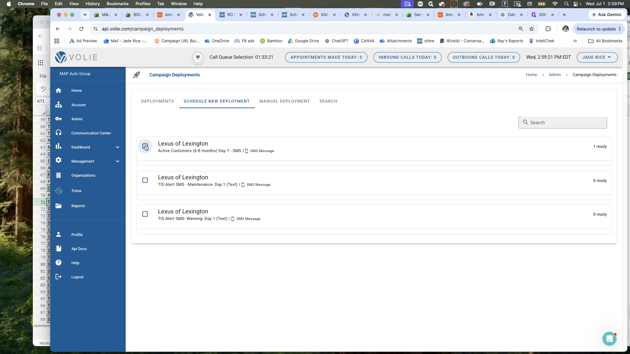The width and height of the screenshot is (630, 354).
Task: Open the Home sidebar icon
Action: pyautogui.click(x=58, y=90)
